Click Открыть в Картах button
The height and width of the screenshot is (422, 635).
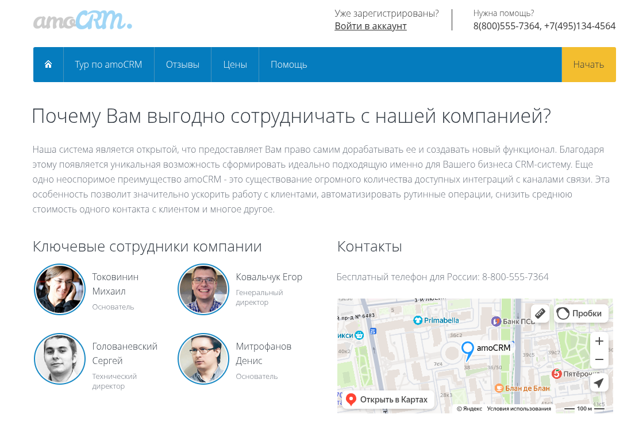(387, 400)
